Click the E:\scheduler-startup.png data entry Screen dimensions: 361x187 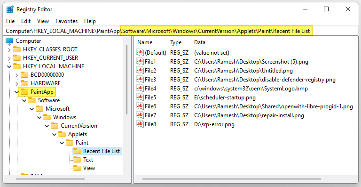(x=225, y=98)
